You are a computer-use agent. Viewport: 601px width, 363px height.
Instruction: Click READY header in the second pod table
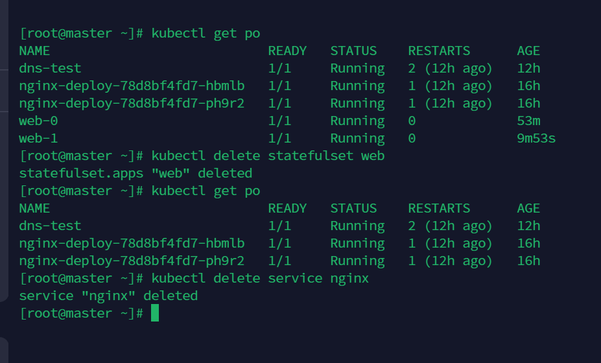287,208
